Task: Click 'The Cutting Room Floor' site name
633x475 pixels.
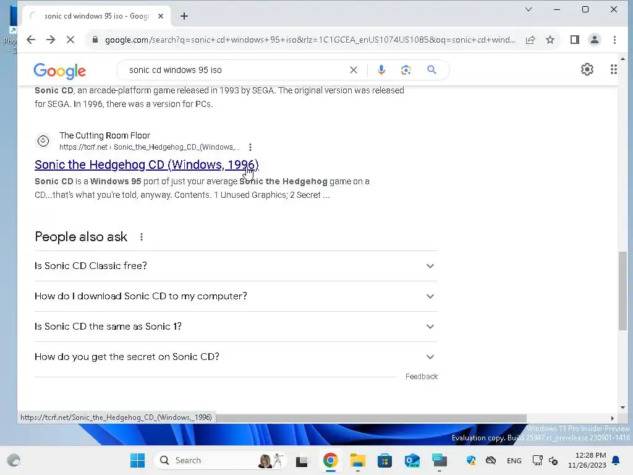Action: click(104, 135)
